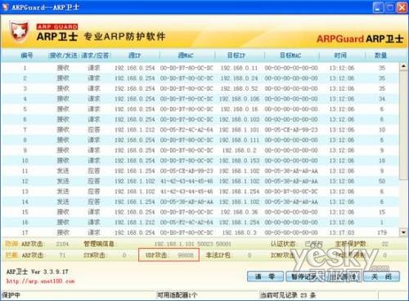Click the ARP Guard shield logo
Viewport: 409px width, 301px height.
tap(20, 32)
